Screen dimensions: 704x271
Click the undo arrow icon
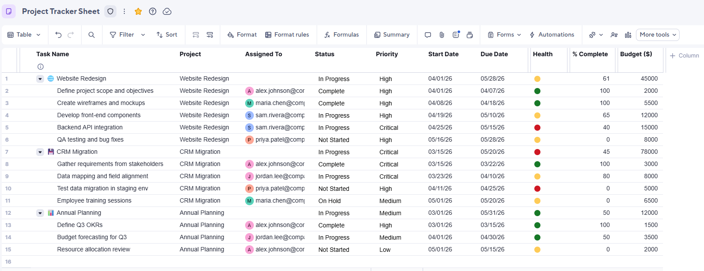[58, 35]
